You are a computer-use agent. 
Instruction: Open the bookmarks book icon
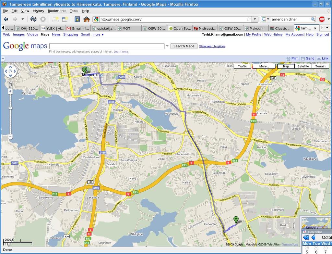click(x=77, y=19)
